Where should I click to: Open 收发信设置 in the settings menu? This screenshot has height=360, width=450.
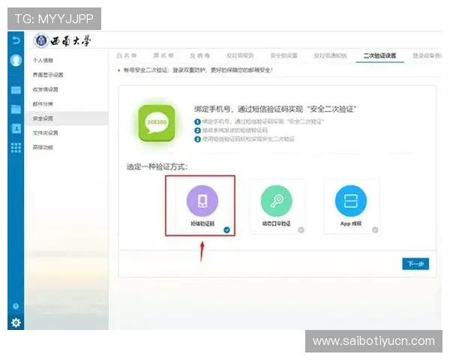[45, 89]
